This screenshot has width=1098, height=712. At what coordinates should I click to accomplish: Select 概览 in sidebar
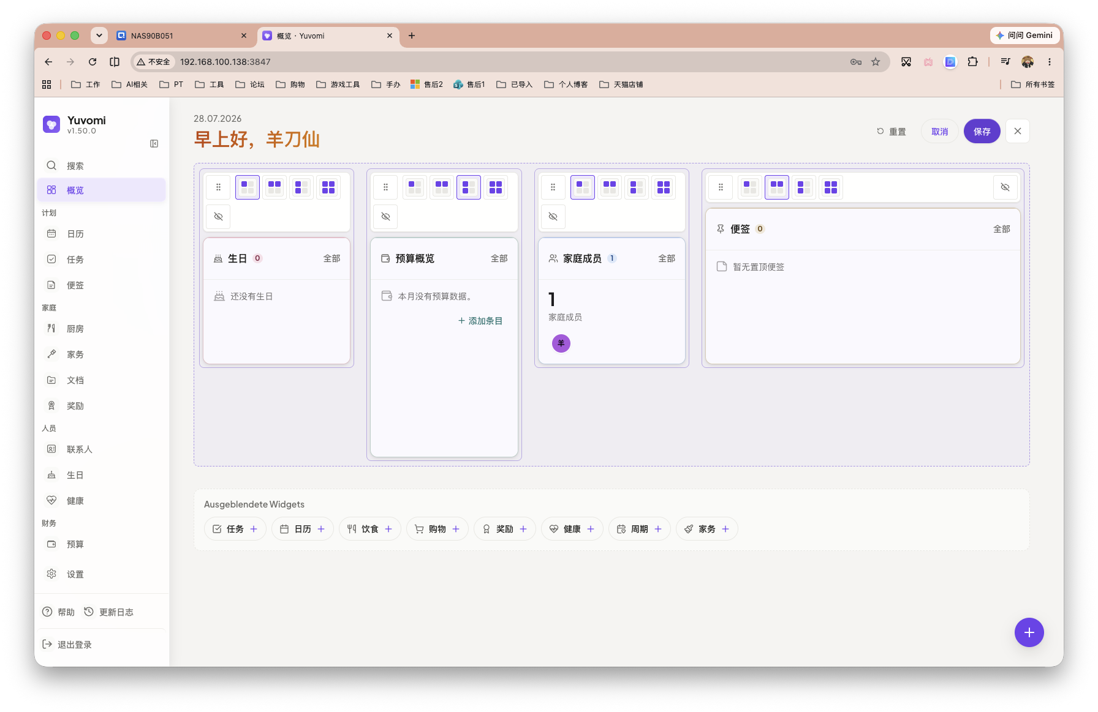coord(102,190)
